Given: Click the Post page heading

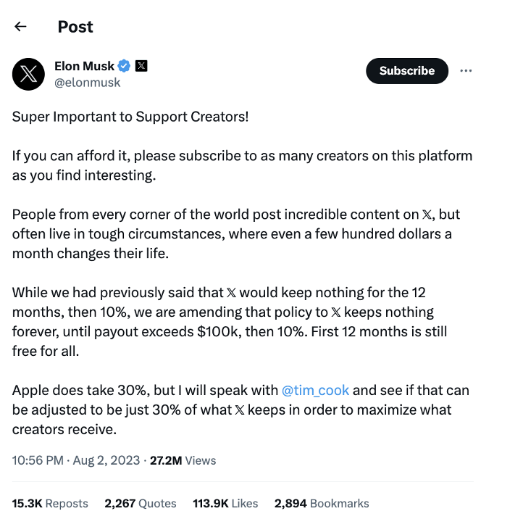Looking at the screenshot, I should coord(75,27).
